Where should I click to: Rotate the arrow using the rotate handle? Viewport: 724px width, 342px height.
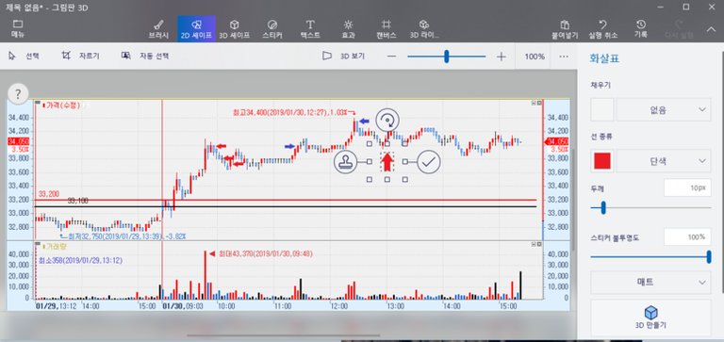tap(387, 121)
